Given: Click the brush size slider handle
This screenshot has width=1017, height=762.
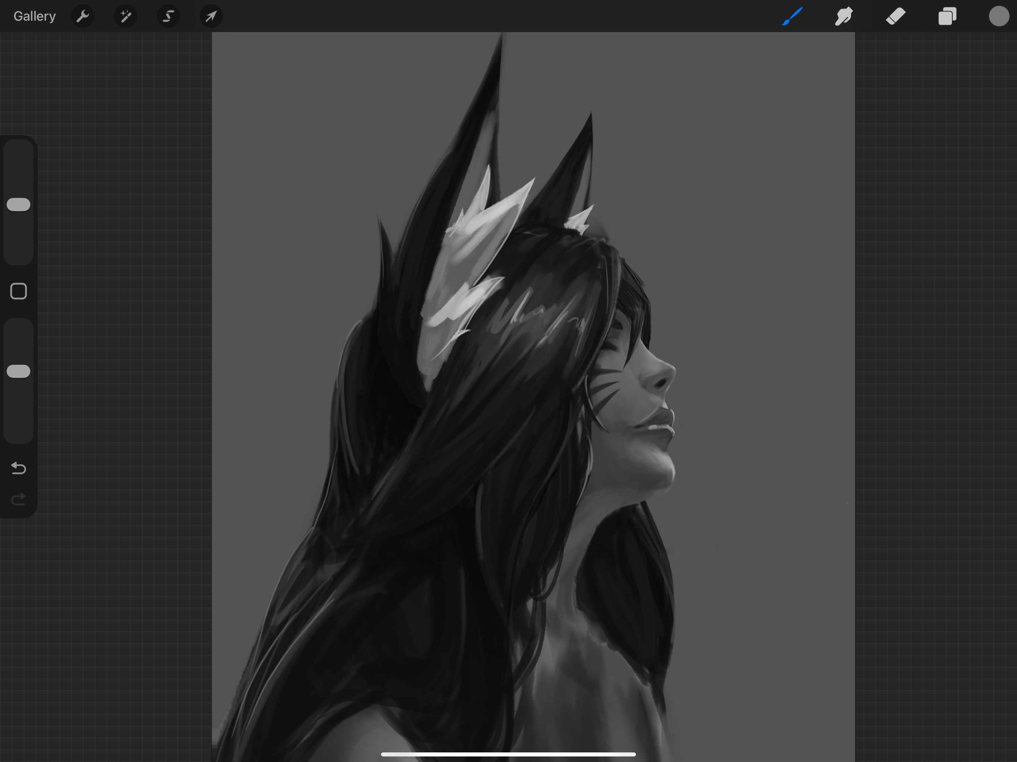Looking at the screenshot, I should 18,205.
